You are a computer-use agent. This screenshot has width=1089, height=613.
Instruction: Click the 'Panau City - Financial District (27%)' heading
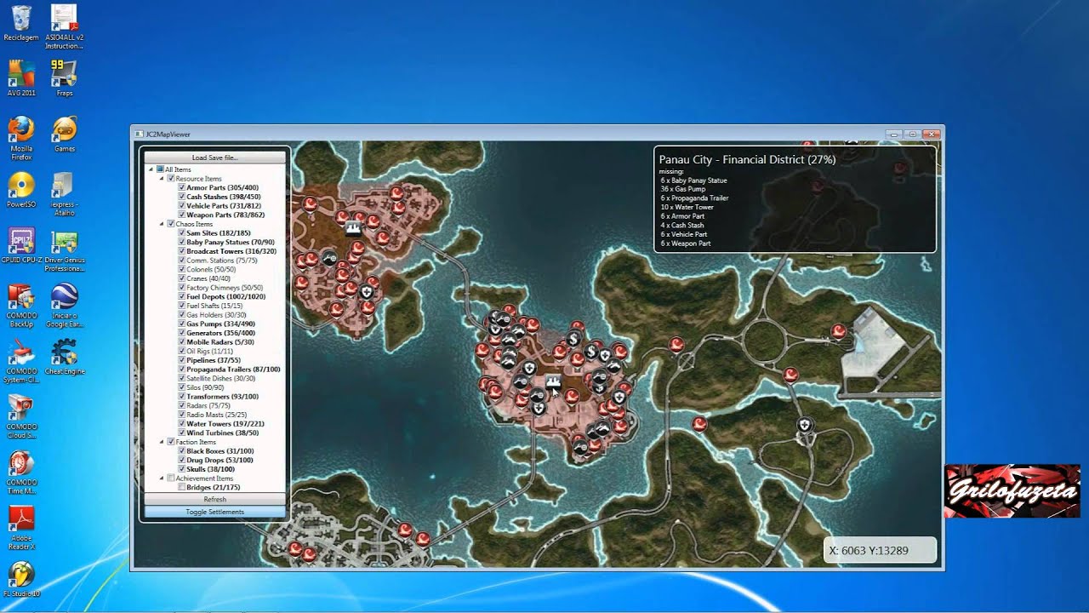pyautogui.click(x=747, y=159)
